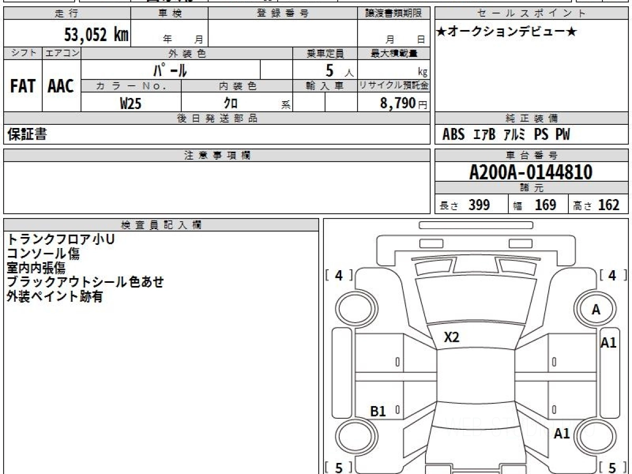Click the A1 mark just below the A wheel
This screenshot has width=632, height=474.
click(609, 343)
